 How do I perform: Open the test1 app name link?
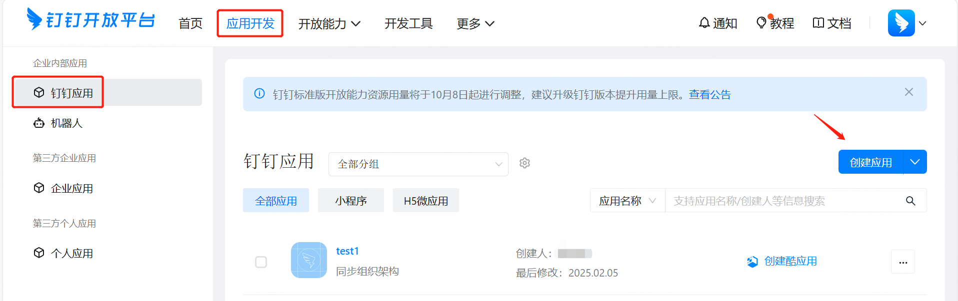pyautogui.click(x=347, y=251)
